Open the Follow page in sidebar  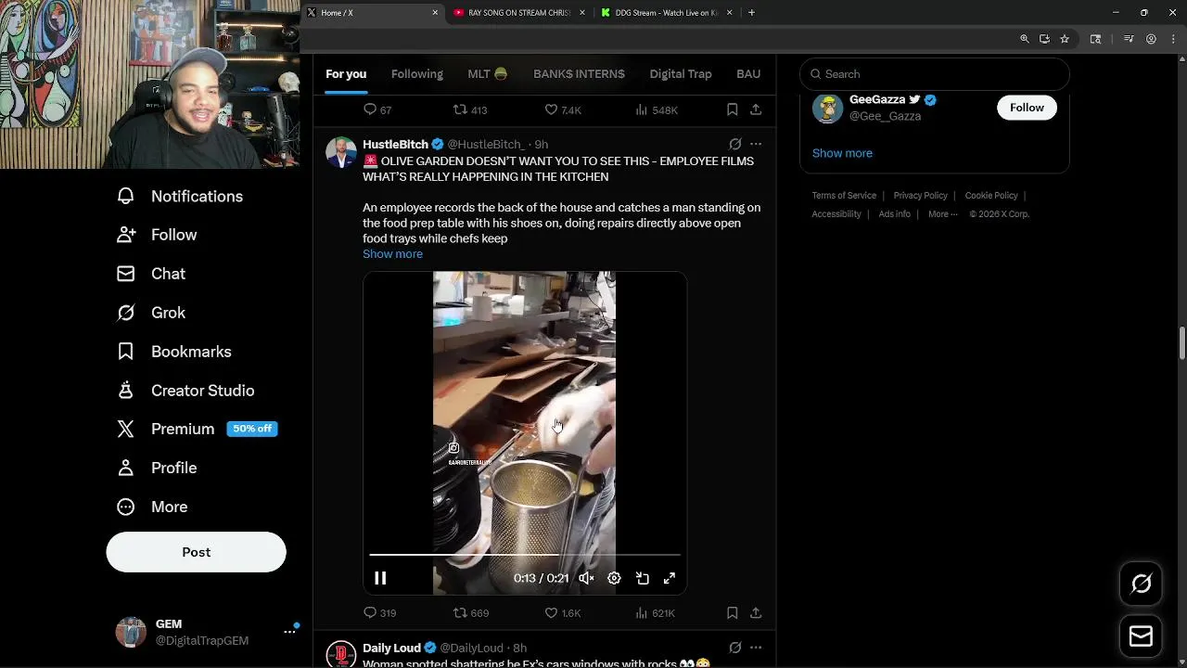coord(157,235)
